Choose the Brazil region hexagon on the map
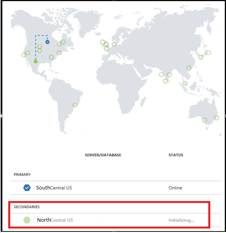This screenshot has height=233, width=226. [75, 105]
